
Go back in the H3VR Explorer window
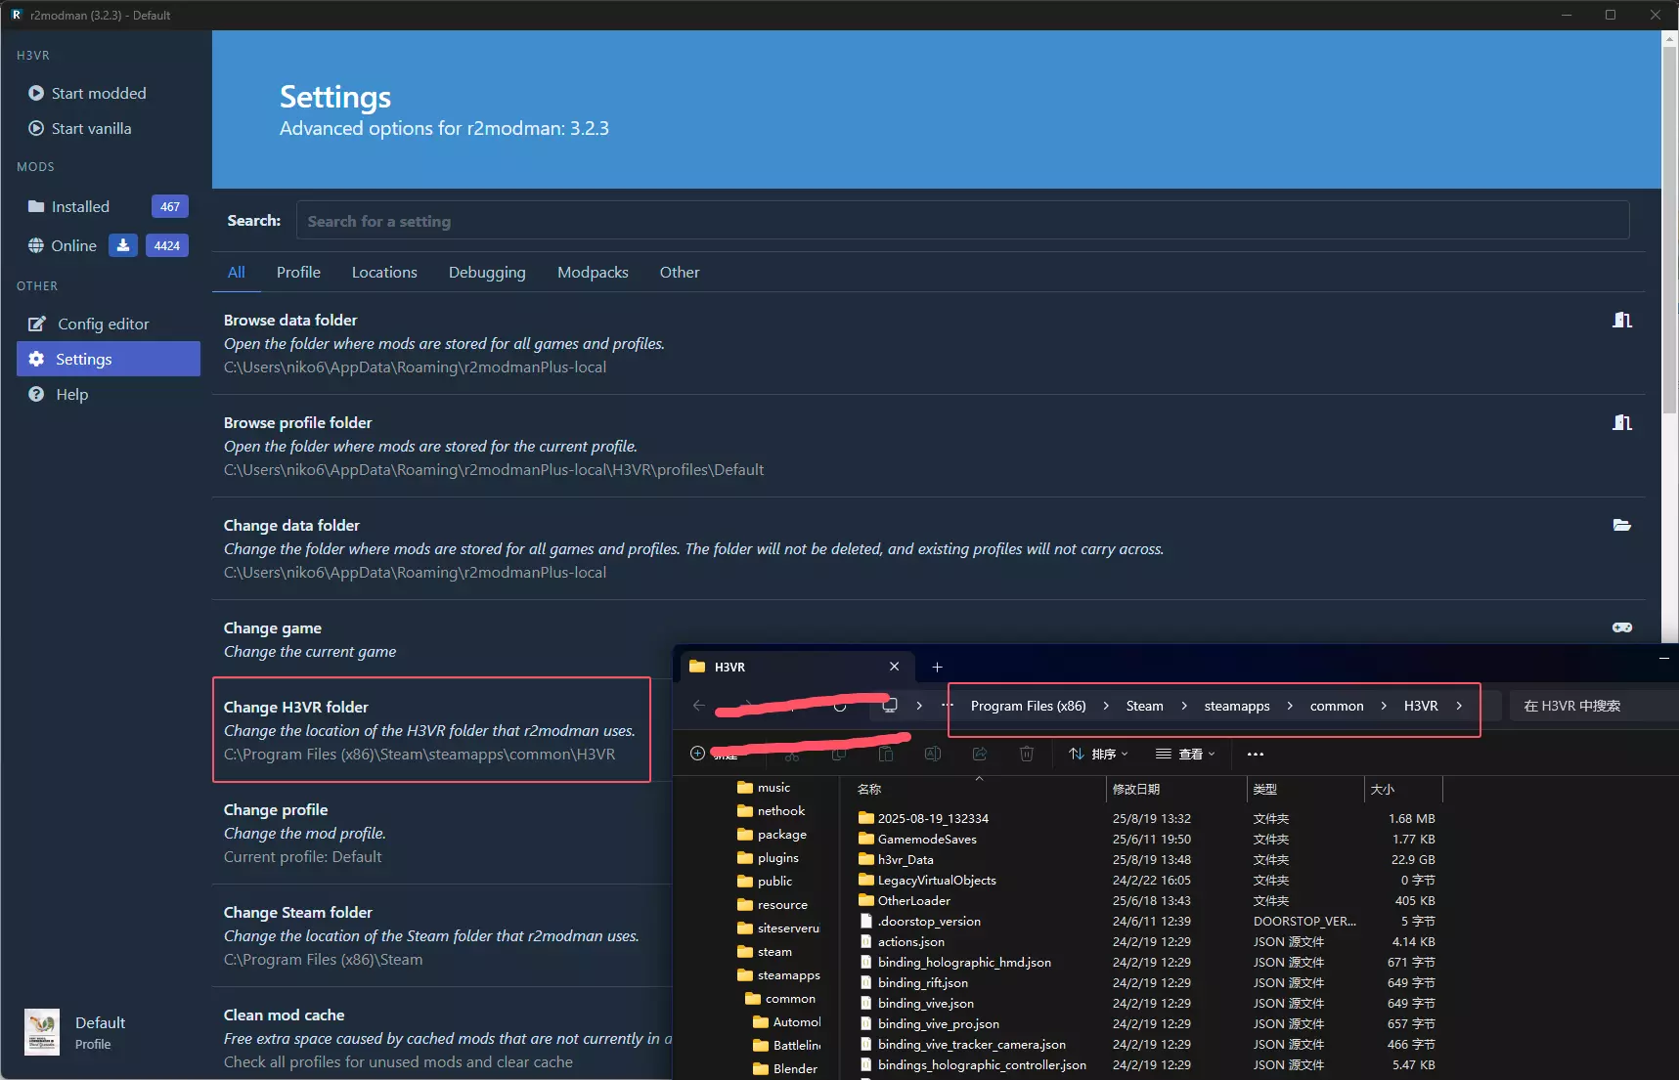coord(698,706)
